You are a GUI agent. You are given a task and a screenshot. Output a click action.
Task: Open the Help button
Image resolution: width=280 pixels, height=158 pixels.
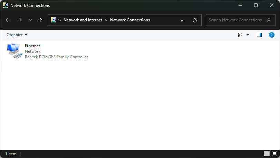pyautogui.click(x=271, y=35)
